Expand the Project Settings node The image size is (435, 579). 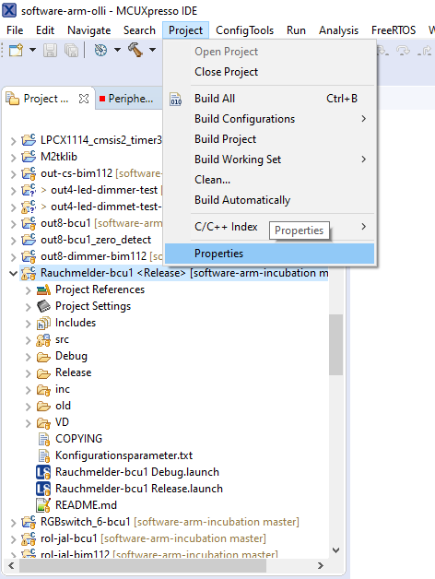pyautogui.click(x=28, y=307)
